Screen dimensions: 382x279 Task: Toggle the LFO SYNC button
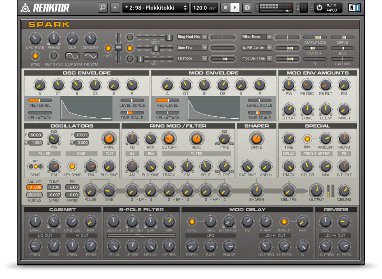[x=35, y=56]
